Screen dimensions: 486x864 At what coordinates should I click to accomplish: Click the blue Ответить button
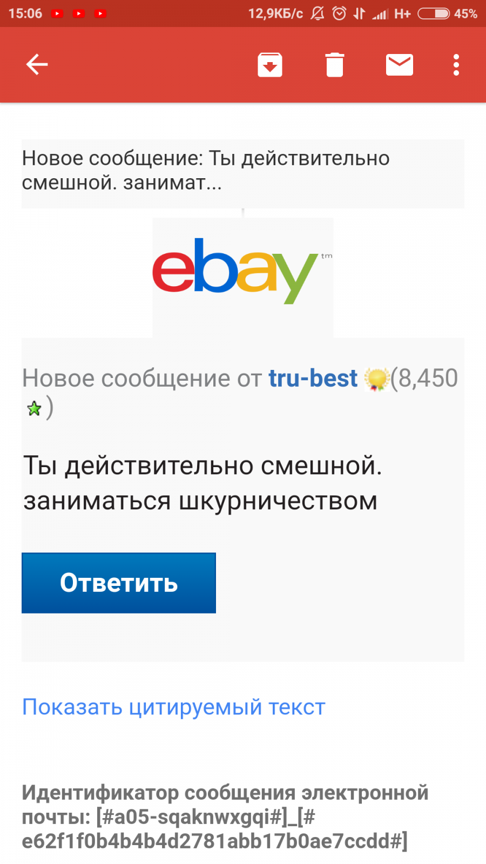[119, 583]
